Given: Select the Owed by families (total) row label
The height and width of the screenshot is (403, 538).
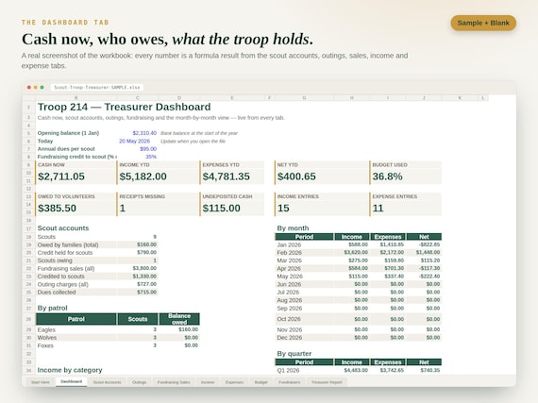Looking at the screenshot, I should pos(68,244).
